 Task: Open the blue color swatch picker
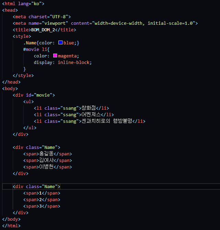tap(60, 43)
